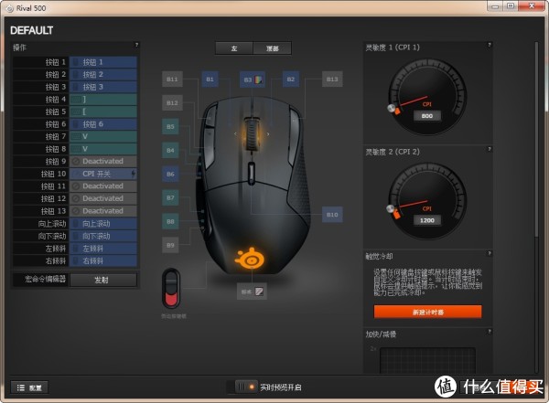Select the B9 side button label

(x=170, y=245)
